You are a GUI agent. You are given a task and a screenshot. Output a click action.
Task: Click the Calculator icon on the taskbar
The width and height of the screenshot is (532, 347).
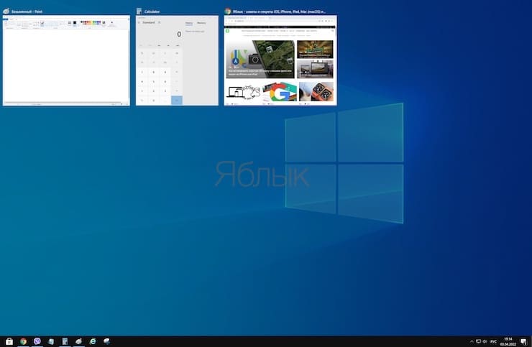coord(65,341)
